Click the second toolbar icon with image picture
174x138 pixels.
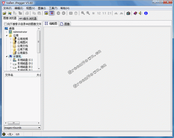(x=10, y=13)
